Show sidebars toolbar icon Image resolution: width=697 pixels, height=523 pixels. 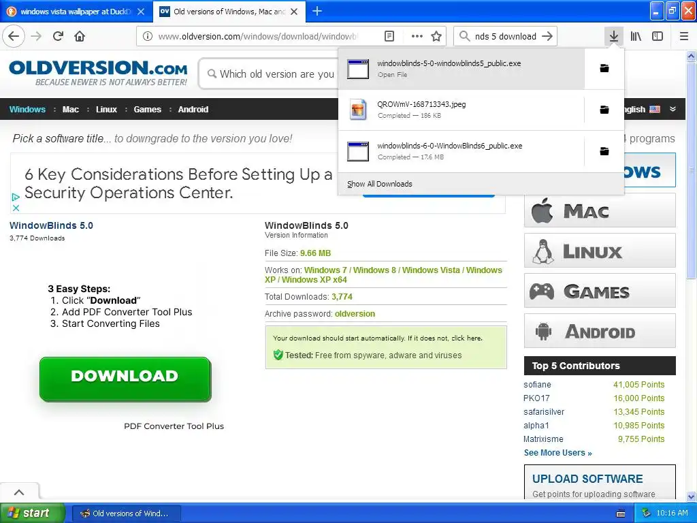coord(658,36)
